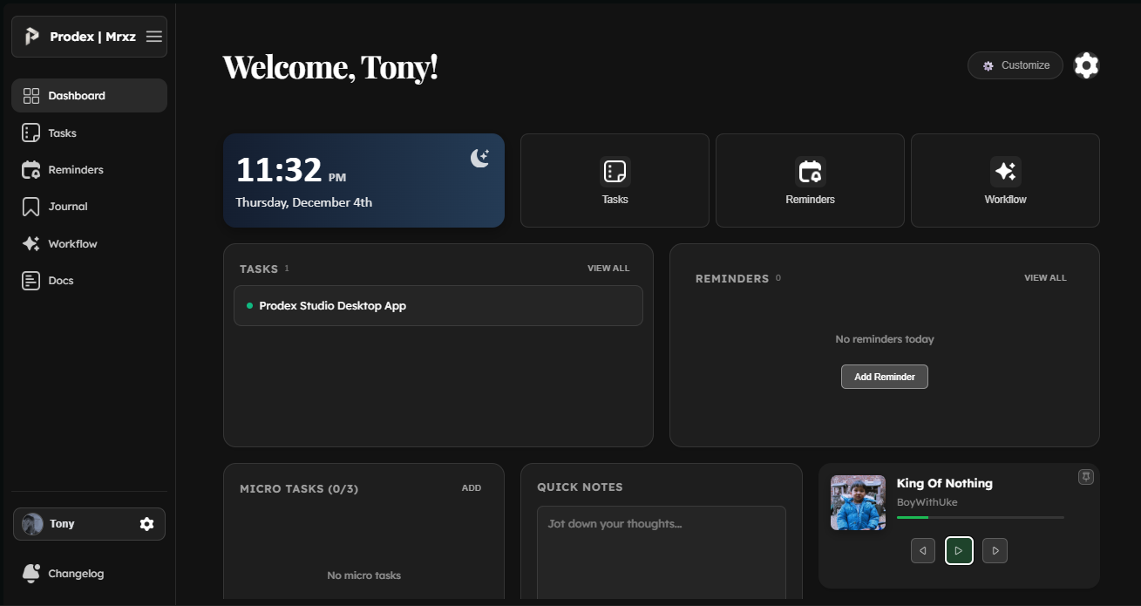The image size is (1141, 606).
Task: Open the Workflow quick access card
Action: tap(1004, 179)
